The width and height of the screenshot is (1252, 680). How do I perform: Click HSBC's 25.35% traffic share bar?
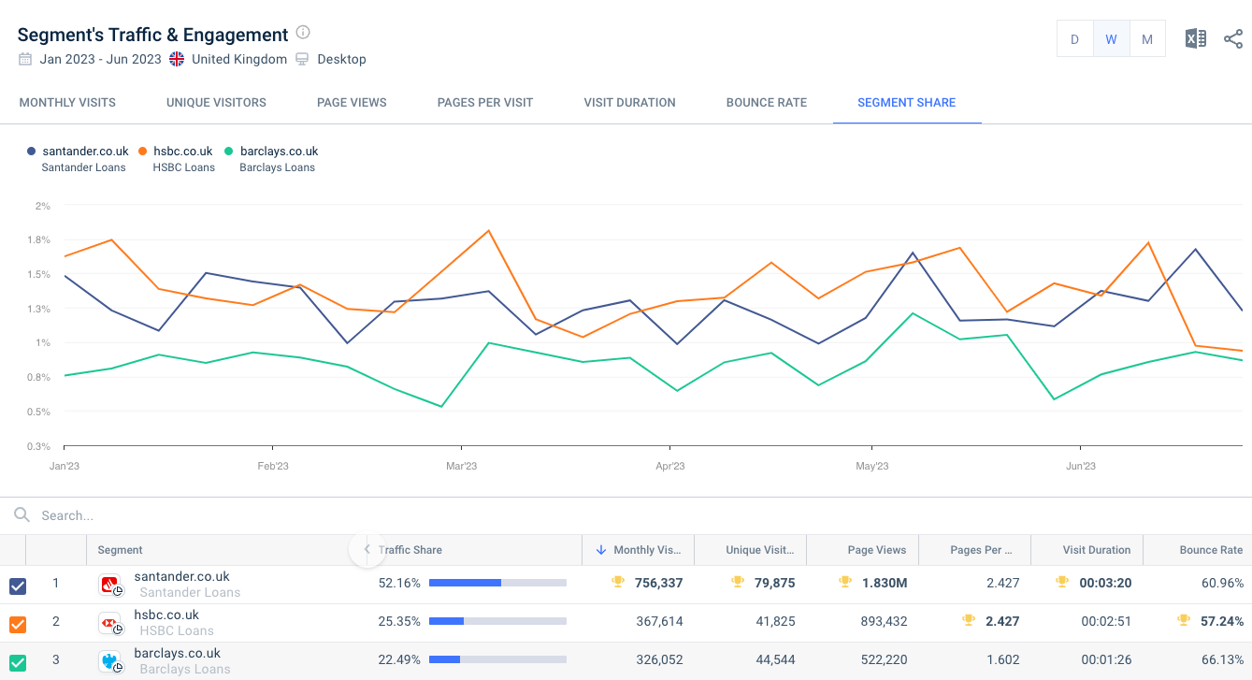click(497, 621)
